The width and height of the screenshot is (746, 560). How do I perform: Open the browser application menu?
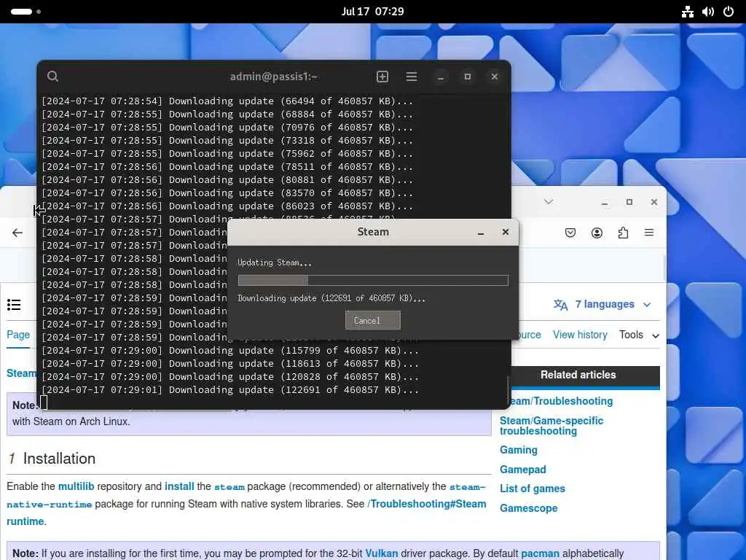(x=649, y=233)
